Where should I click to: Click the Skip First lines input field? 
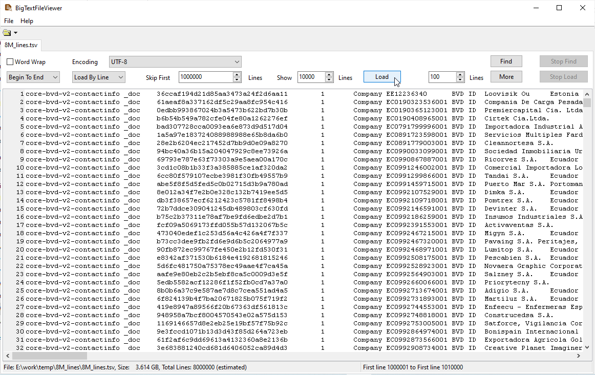pos(205,77)
